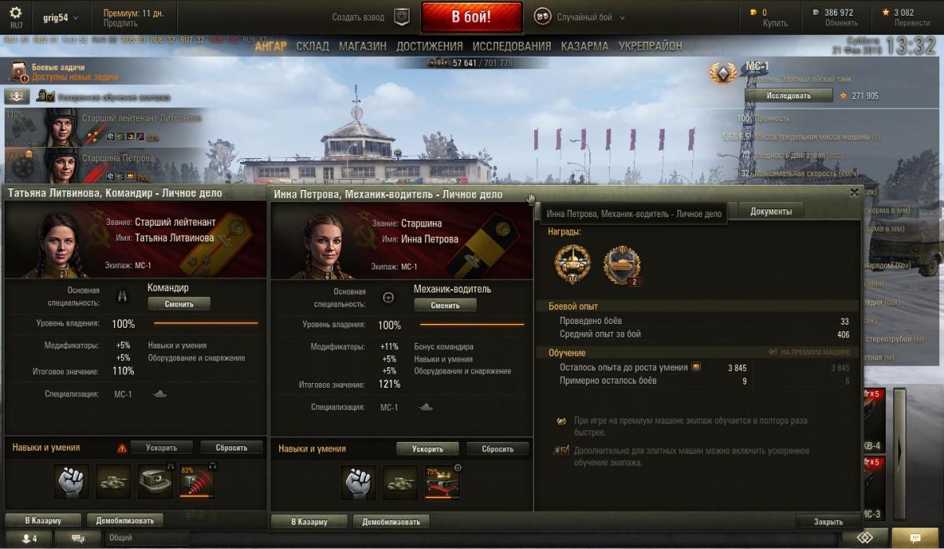The height and width of the screenshot is (549, 944).
Task: Click Сбросить in Инна Петрова's skills
Action: click(497, 449)
